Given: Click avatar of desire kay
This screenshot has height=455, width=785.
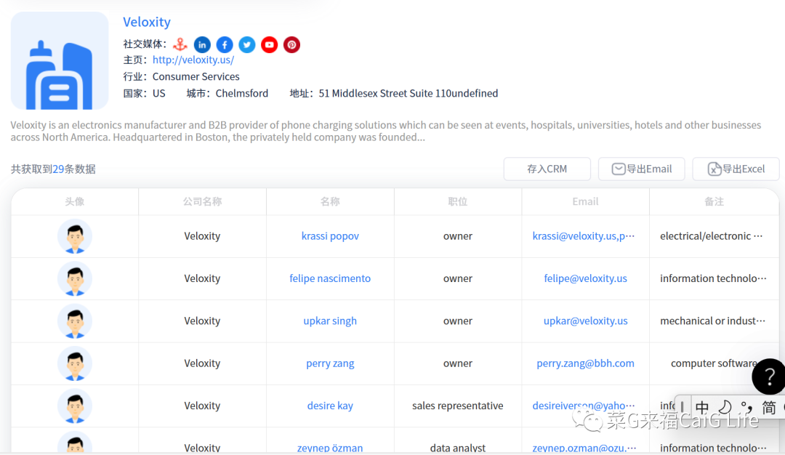Looking at the screenshot, I should click(x=75, y=406).
